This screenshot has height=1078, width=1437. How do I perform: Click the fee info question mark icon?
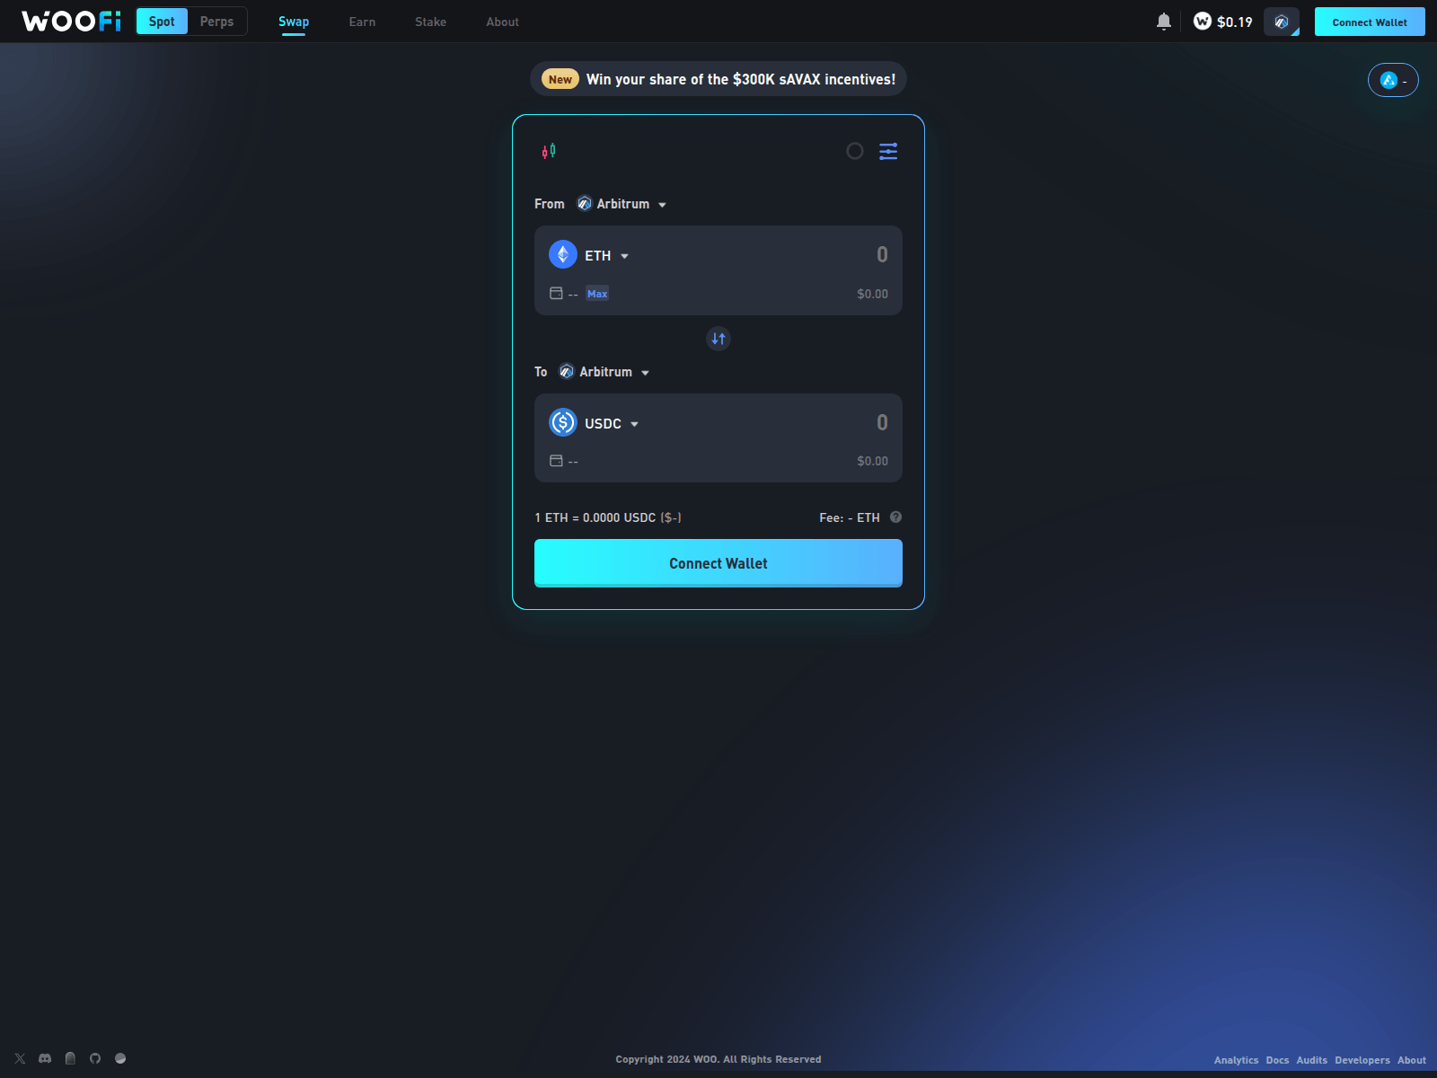895,517
